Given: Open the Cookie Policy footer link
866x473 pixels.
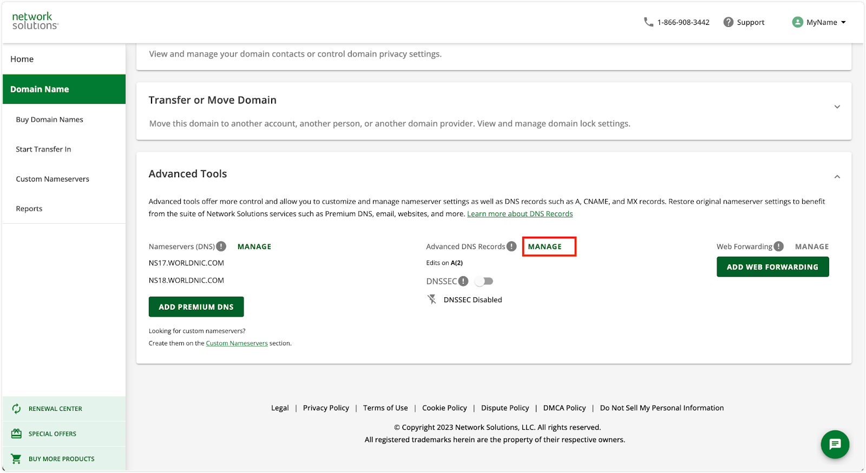Looking at the screenshot, I should click(x=444, y=408).
